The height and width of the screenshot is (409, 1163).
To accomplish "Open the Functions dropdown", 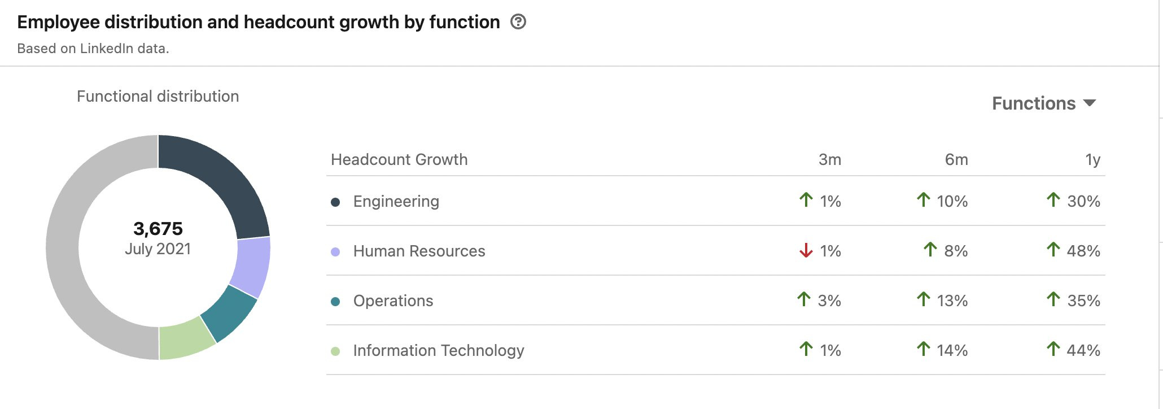I will tap(1033, 103).
